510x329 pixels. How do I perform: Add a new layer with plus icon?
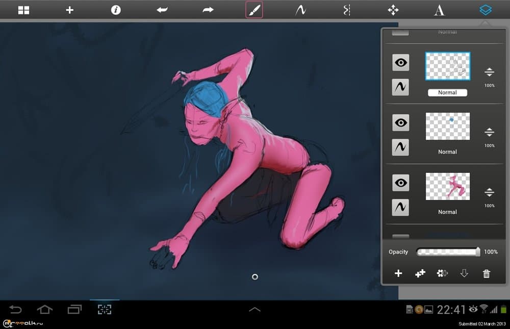398,273
